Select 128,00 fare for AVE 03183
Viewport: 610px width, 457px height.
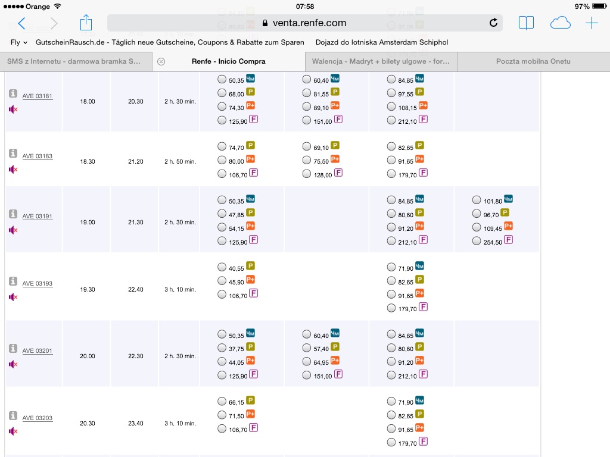point(307,173)
